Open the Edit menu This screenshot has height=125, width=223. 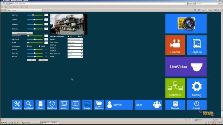tap(6, 7)
